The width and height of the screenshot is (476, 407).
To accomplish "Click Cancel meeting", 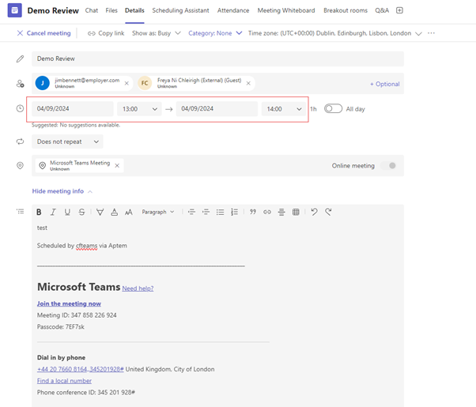I will click(44, 33).
